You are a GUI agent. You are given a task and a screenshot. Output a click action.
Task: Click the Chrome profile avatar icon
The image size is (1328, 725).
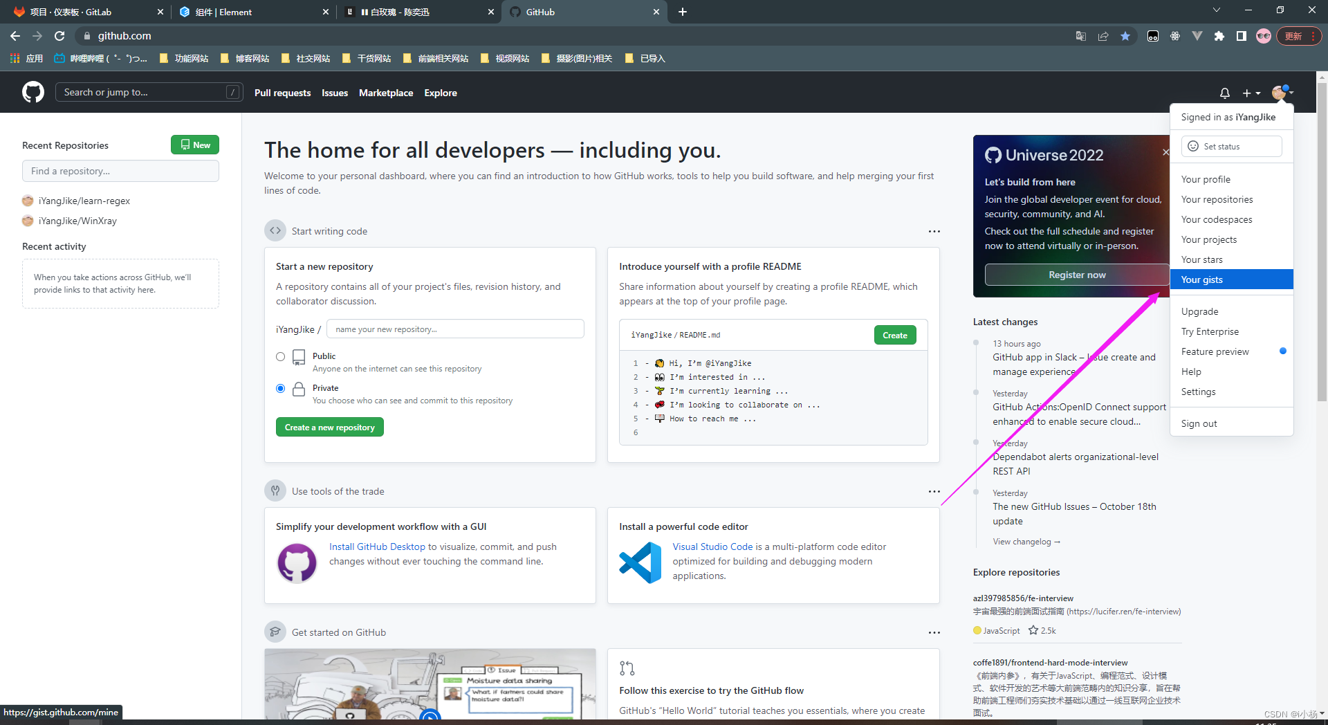point(1264,36)
